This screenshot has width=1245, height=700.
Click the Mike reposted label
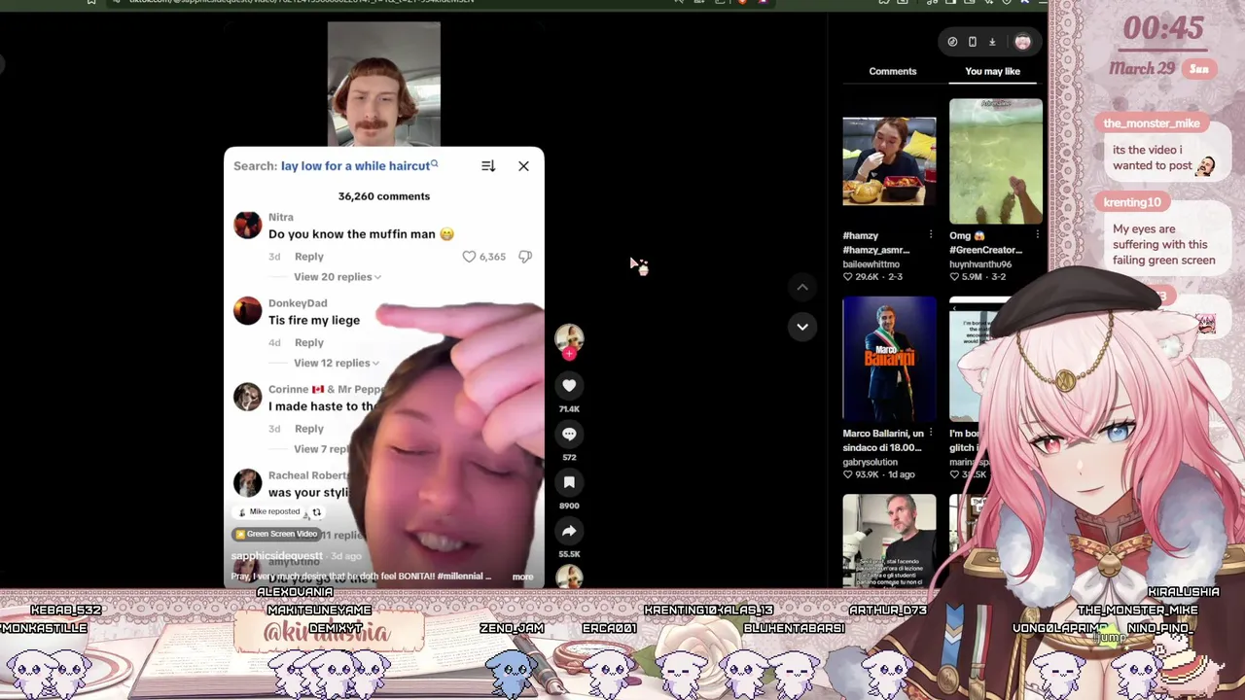coord(272,512)
